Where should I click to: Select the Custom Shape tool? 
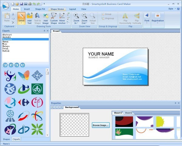(x=54, y=18)
